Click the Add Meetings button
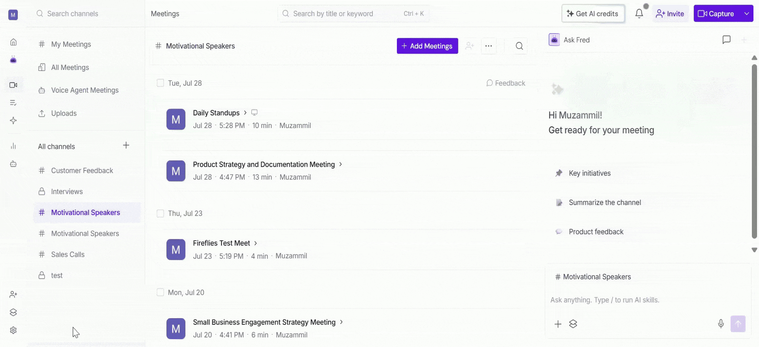759x347 pixels. pyautogui.click(x=427, y=46)
